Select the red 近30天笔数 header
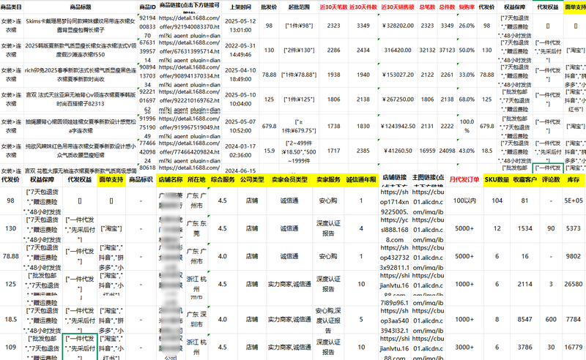586x360 pixels. (x=333, y=7)
